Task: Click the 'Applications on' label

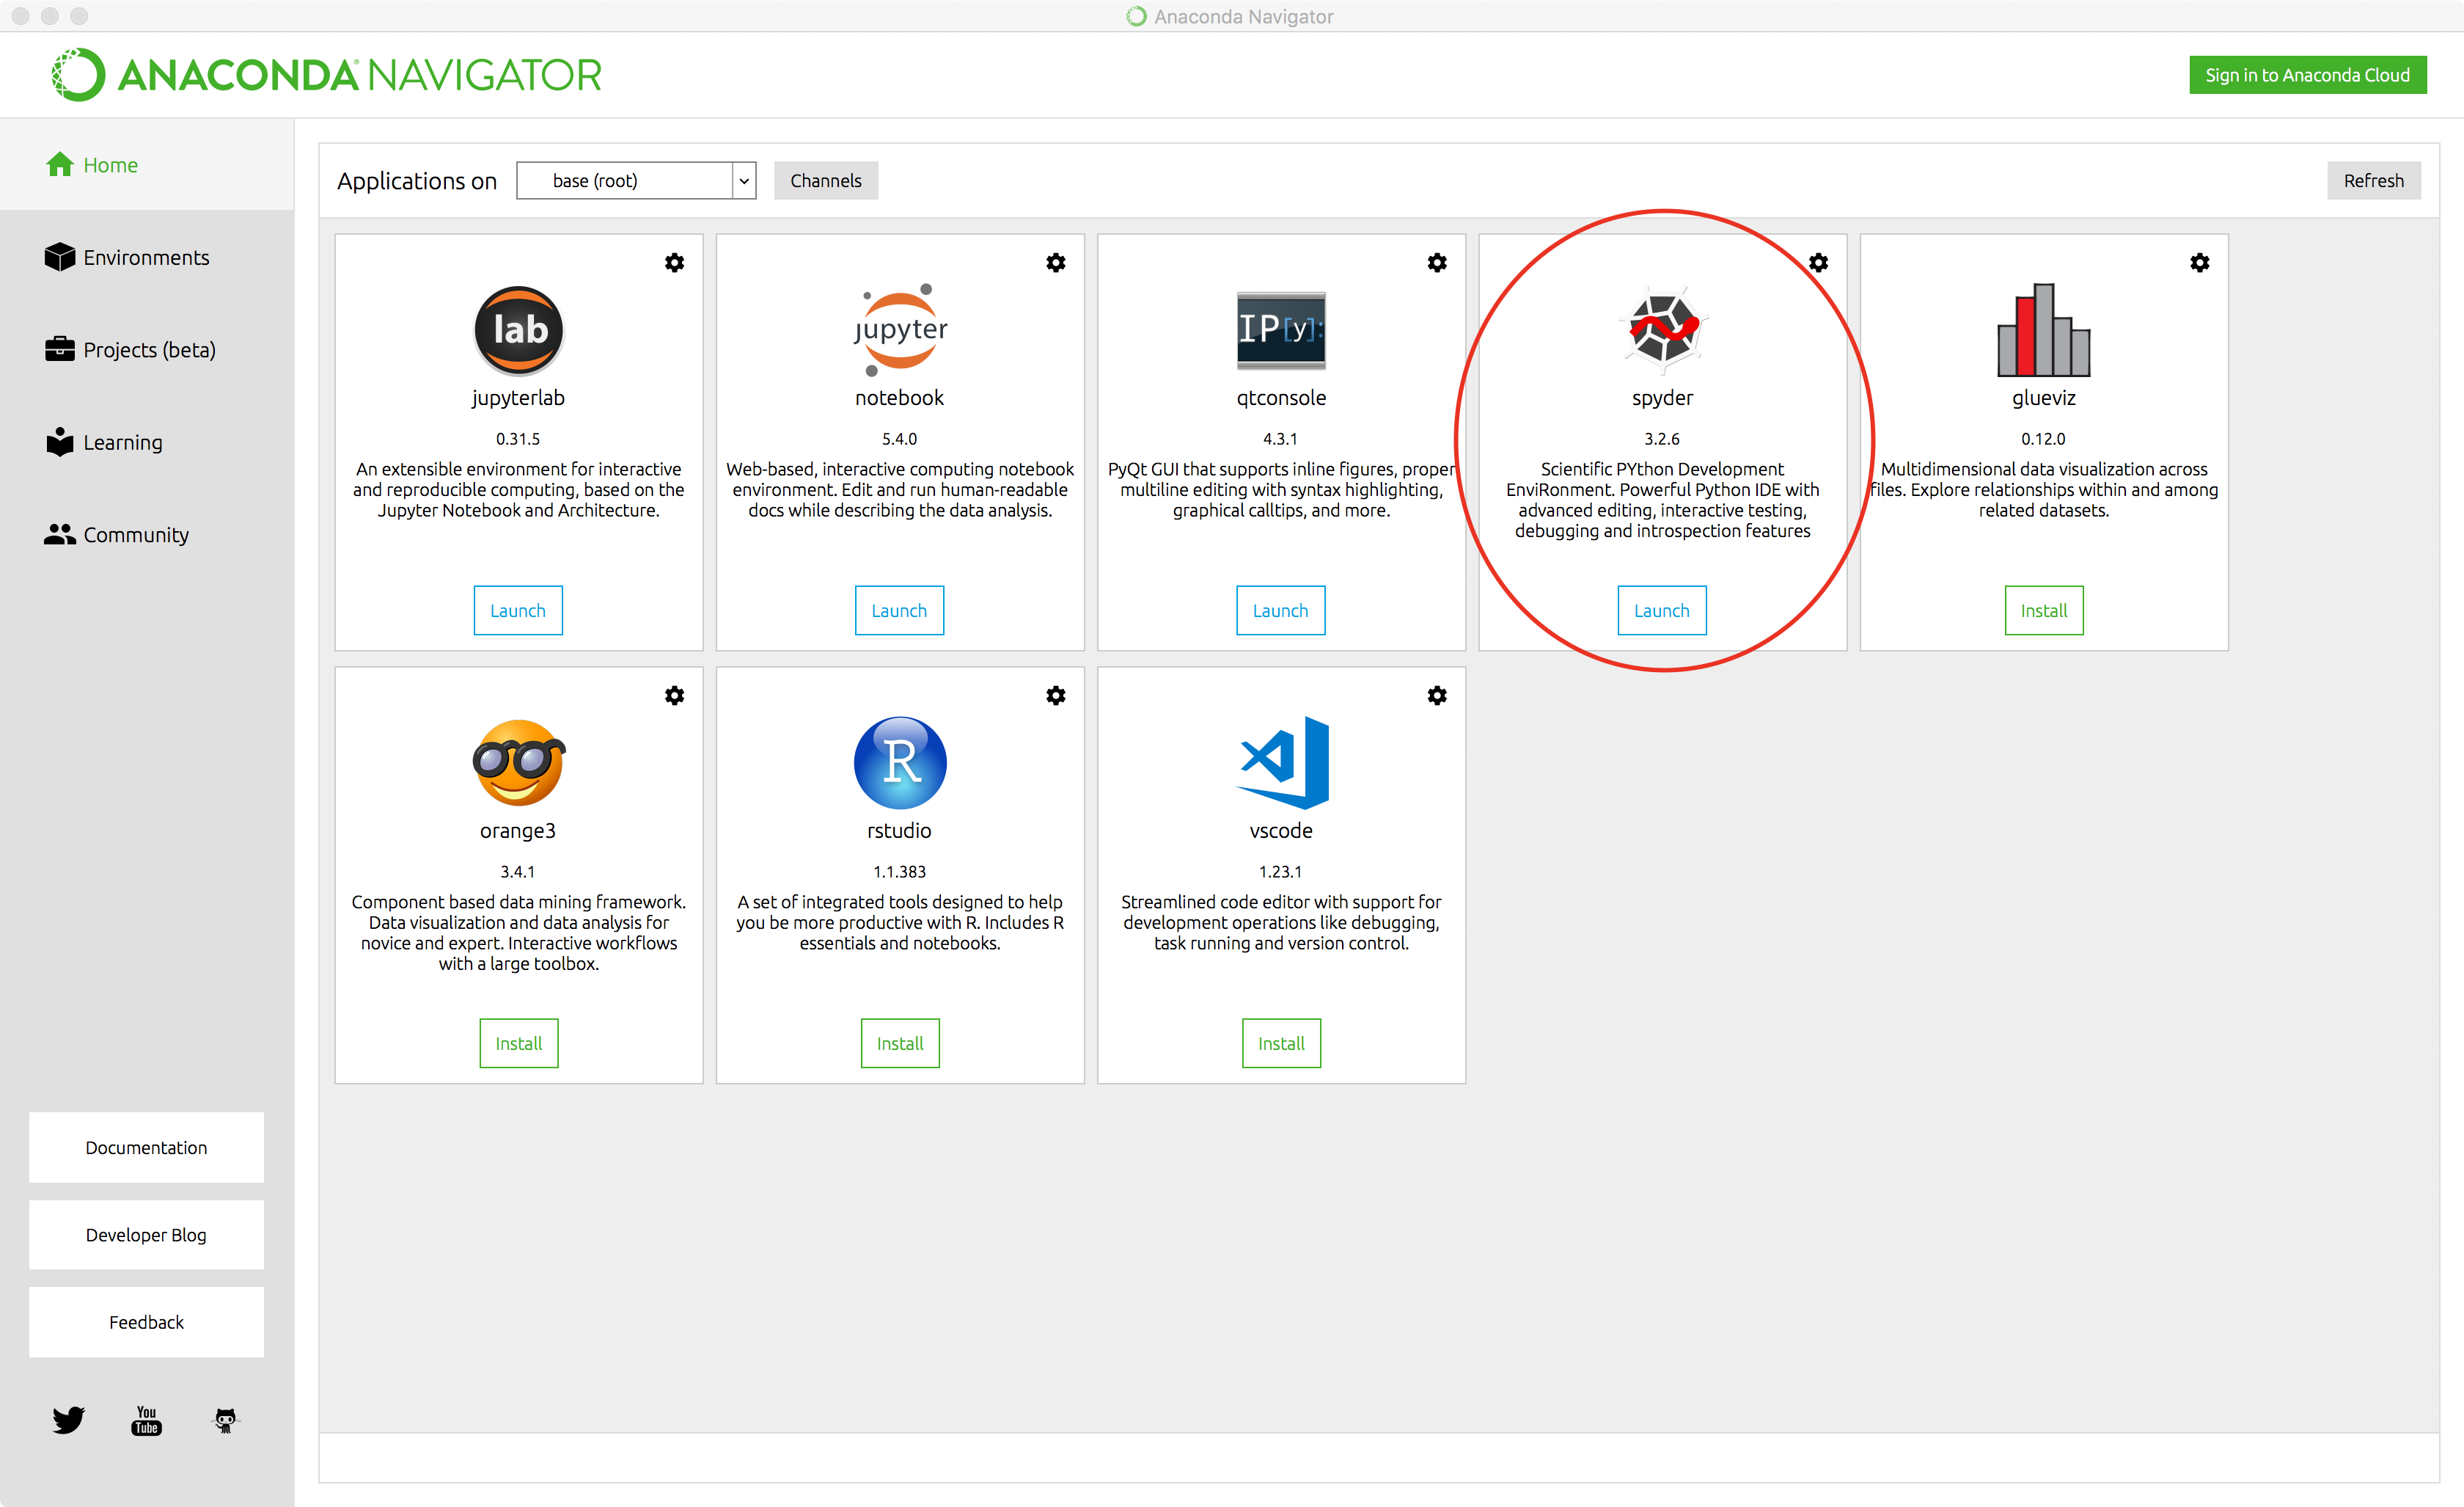Action: click(417, 181)
